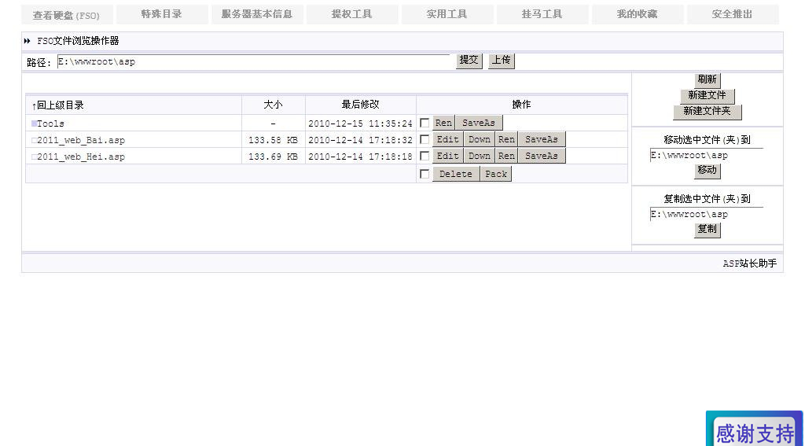Screen dimensions: 805x446
Task: Switch to the 特殊目录 tab
Action: (x=162, y=14)
